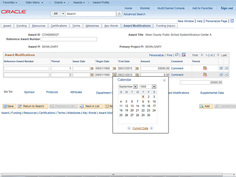
Task: Click Amount field showing 20000.00 in row 1
Action: [155, 68]
